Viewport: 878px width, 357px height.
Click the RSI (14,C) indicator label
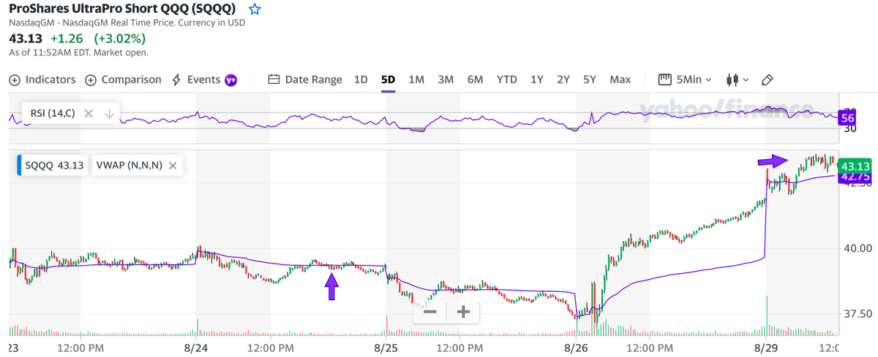point(53,113)
